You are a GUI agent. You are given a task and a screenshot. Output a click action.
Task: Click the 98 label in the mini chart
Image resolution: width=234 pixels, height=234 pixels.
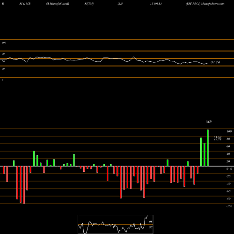tap(151, 222)
